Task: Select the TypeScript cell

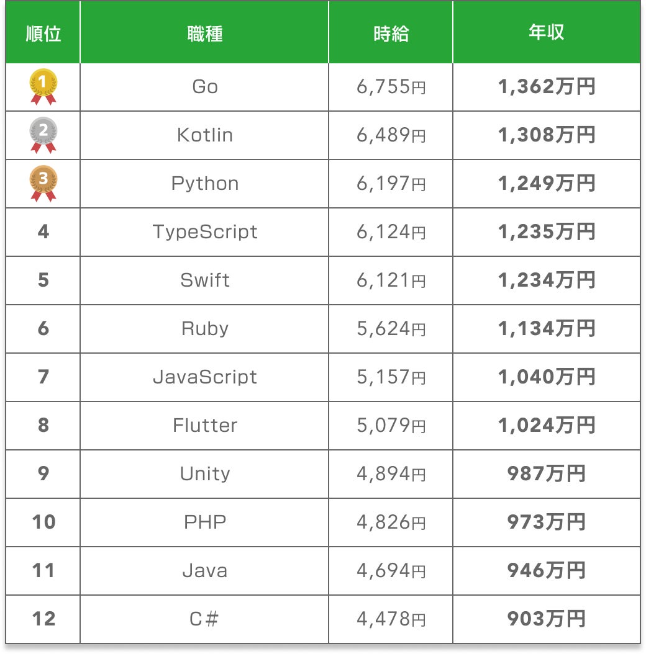Action: (204, 232)
